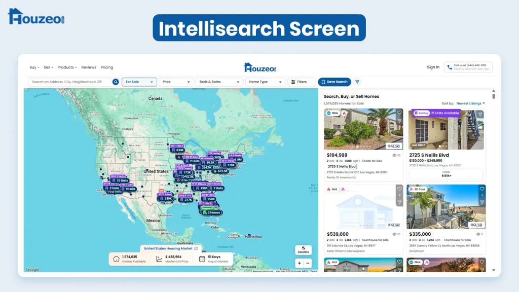Click the 150K map price marker
The height and width of the screenshot is (292, 519).
click(202, 188)
